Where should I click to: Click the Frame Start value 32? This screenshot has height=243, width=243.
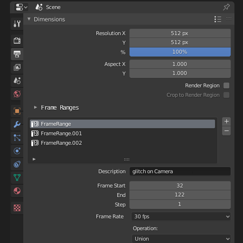click(x=180, y=186)
